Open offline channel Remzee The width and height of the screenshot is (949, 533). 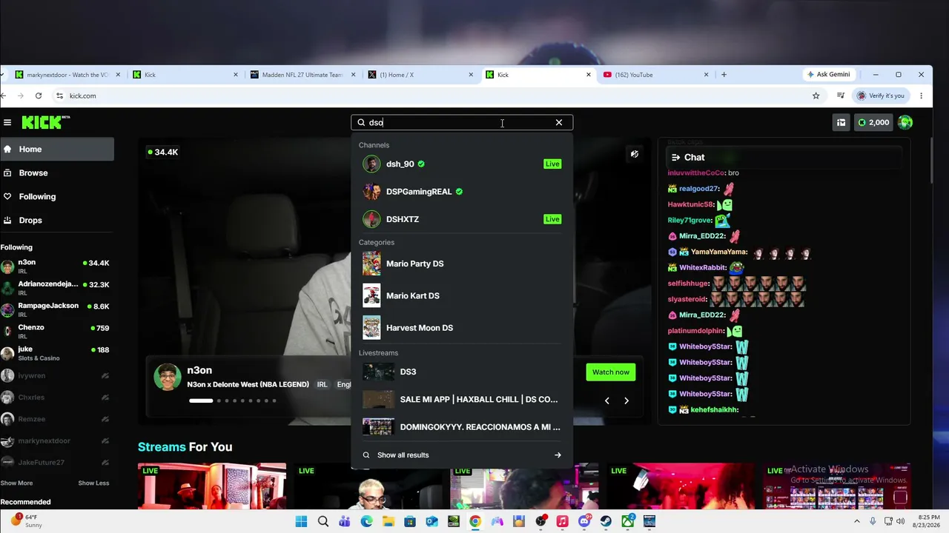[57, 419]
